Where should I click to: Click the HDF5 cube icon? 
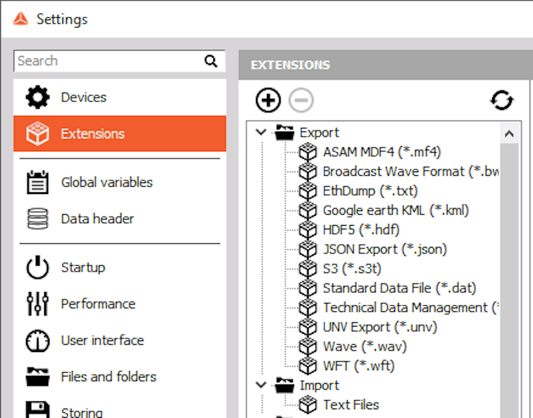pos(308,230)
